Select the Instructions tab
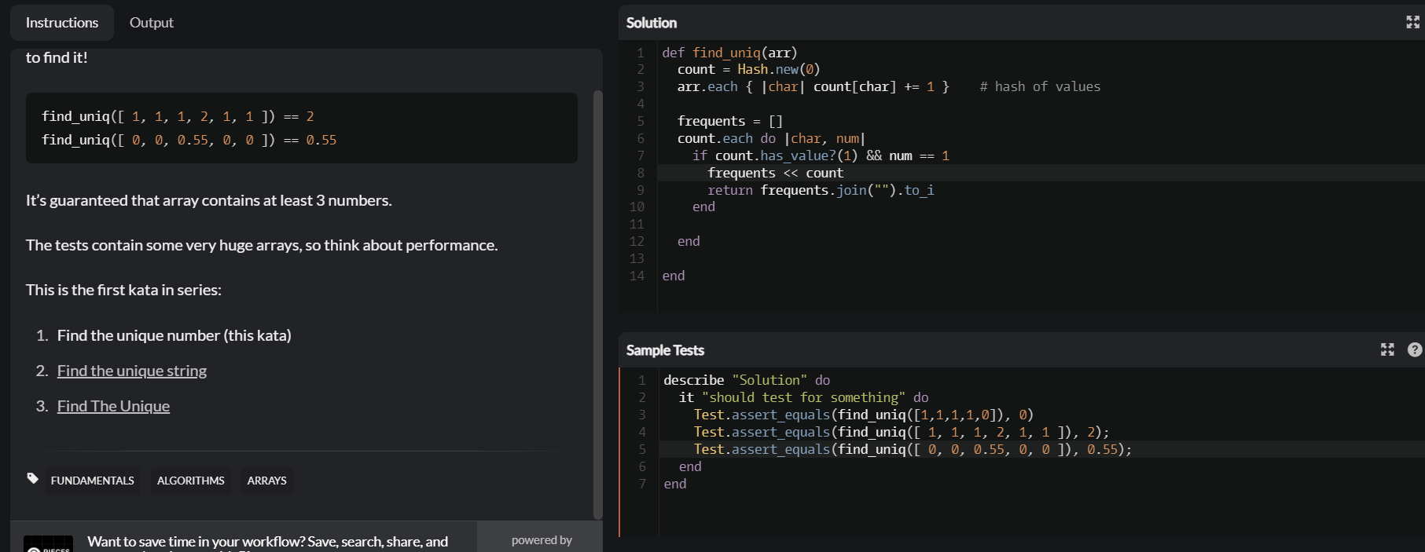 (62, 23)
